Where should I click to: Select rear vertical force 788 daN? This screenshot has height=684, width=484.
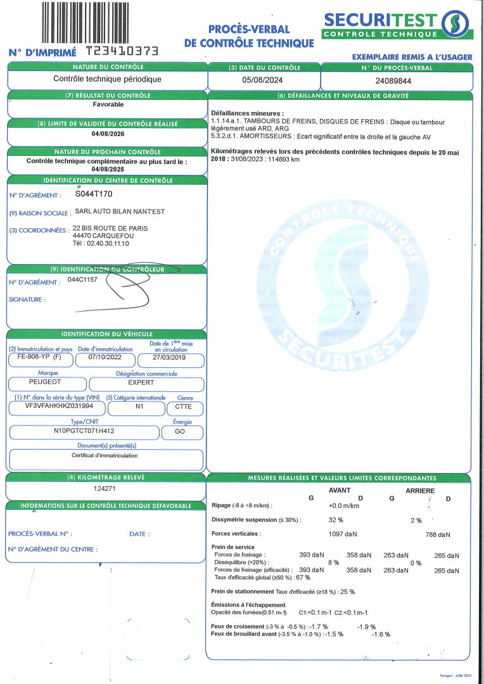[x=438, y=535]
